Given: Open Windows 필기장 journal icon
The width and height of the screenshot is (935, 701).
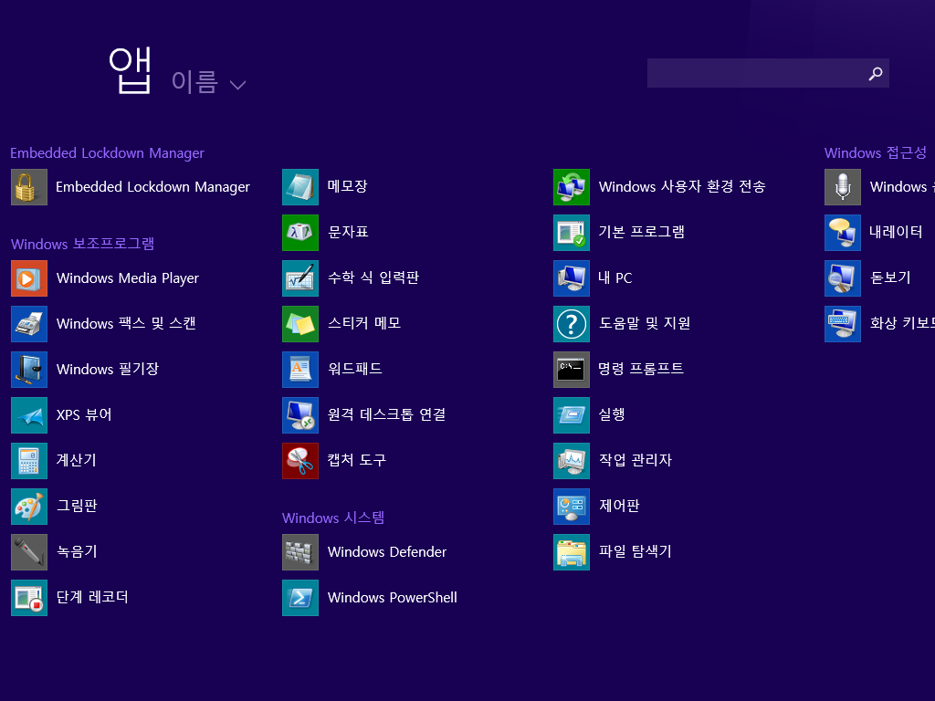Looking at the screenshot, I should pos(29,370).
